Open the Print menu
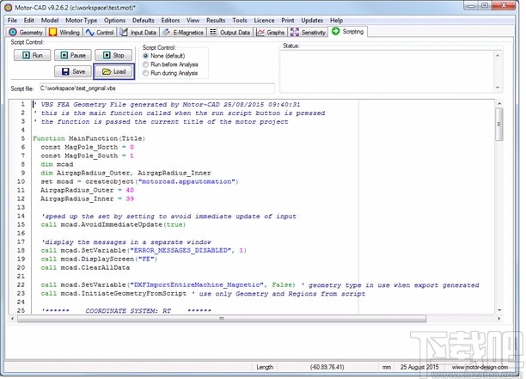This screenshot has width=526, height=379. coord(287,21)
